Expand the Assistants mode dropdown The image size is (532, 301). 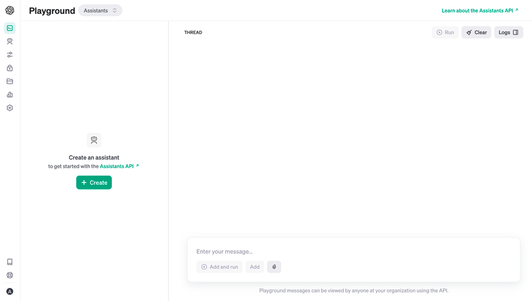100,11
